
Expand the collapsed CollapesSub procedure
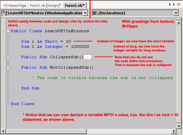click(8, 57)
